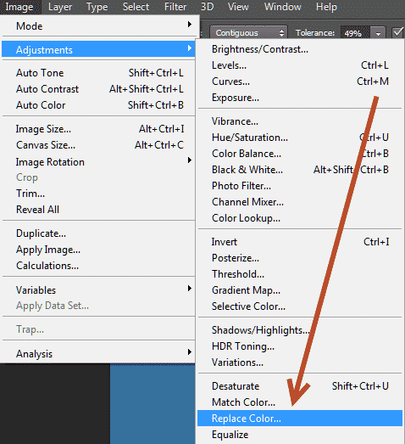This screenshot has height=444, width=405.
Task: Open the Filter menu
Action: pos(175,7)
